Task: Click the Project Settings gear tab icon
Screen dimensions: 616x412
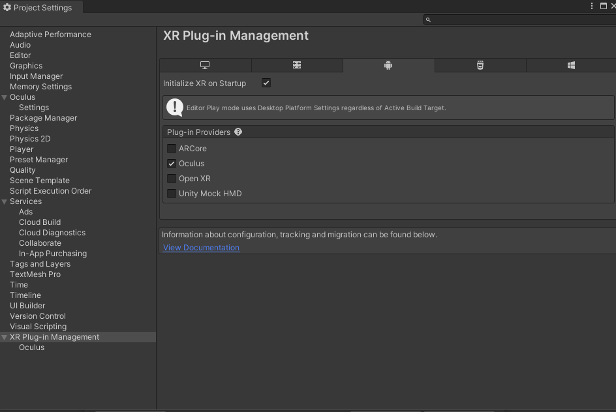Action: tap(7, 7)
